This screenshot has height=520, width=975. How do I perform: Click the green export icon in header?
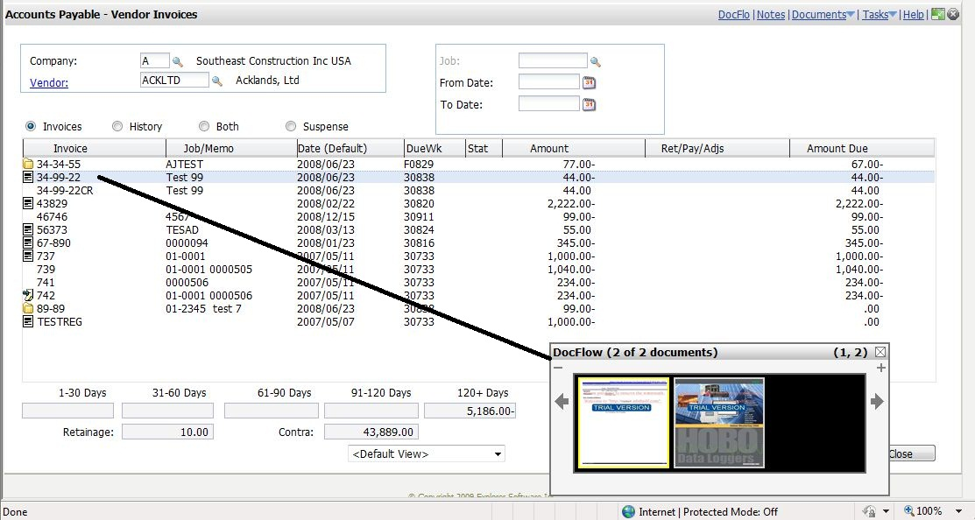point(938,14)
